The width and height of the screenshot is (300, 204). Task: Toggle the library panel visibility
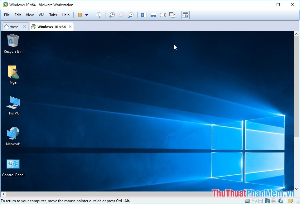144,15
